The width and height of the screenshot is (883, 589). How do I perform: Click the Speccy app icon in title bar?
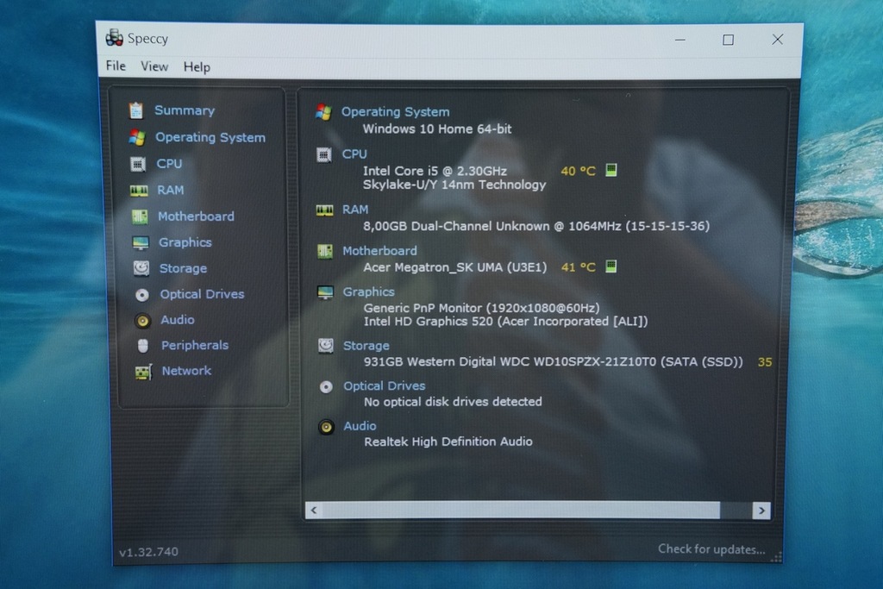[115, 38]
